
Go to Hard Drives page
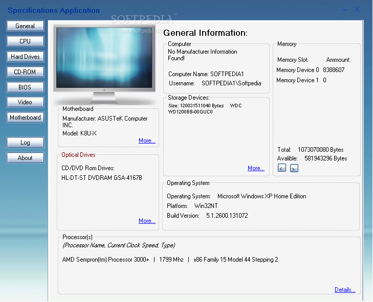click(25, 57)
